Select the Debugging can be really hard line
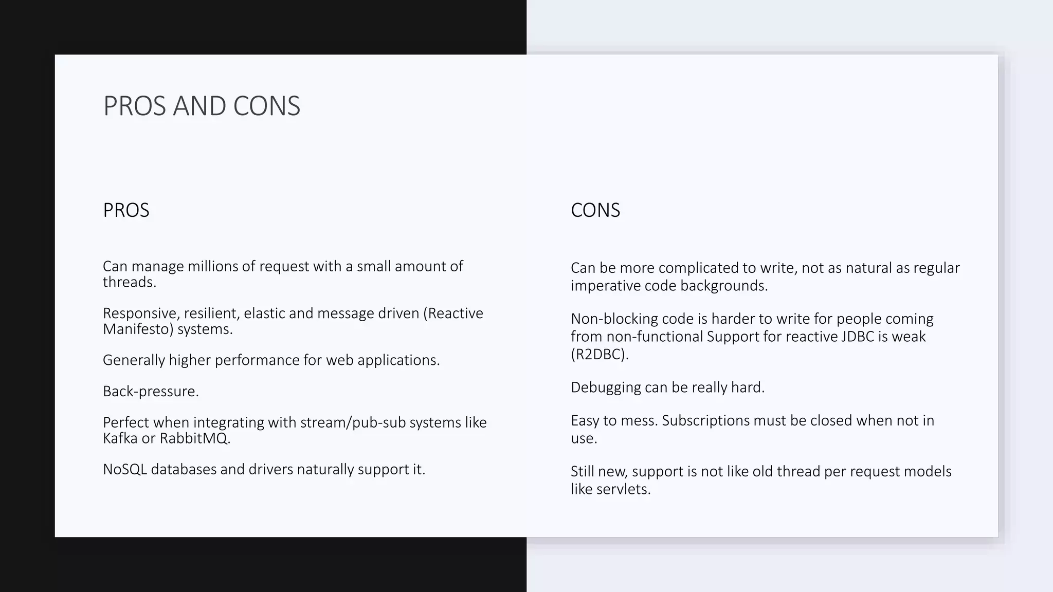Viewport: 1053px width, 592px height. [x=668, y=387]
